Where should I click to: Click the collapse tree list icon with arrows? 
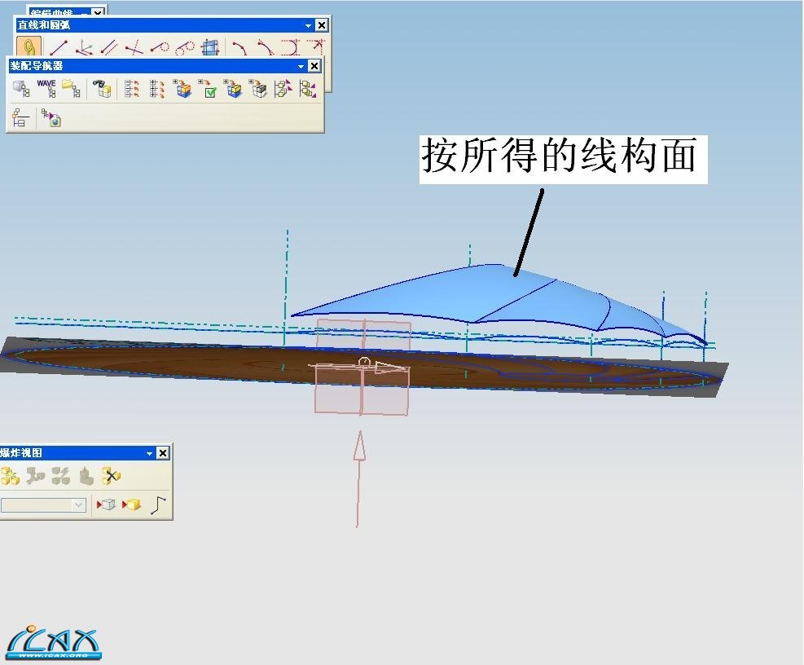click(x=132, y=89)
